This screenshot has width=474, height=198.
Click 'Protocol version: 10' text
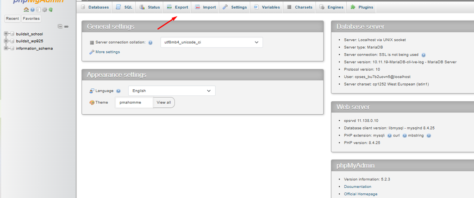[362, 69]
